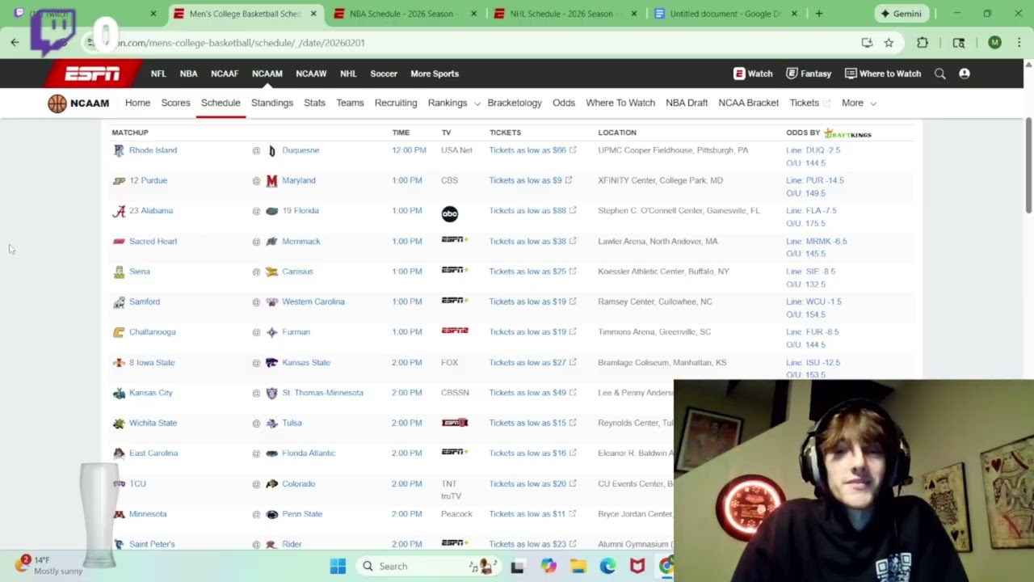Open the Scores tab
The height and width of the screenshot is (582, 1034).
point(175,103)
